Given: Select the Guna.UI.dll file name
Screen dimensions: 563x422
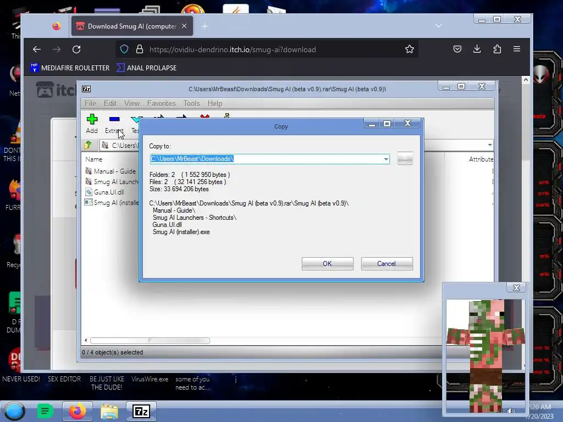Looking at the screenshot, I should coord(109,192).
